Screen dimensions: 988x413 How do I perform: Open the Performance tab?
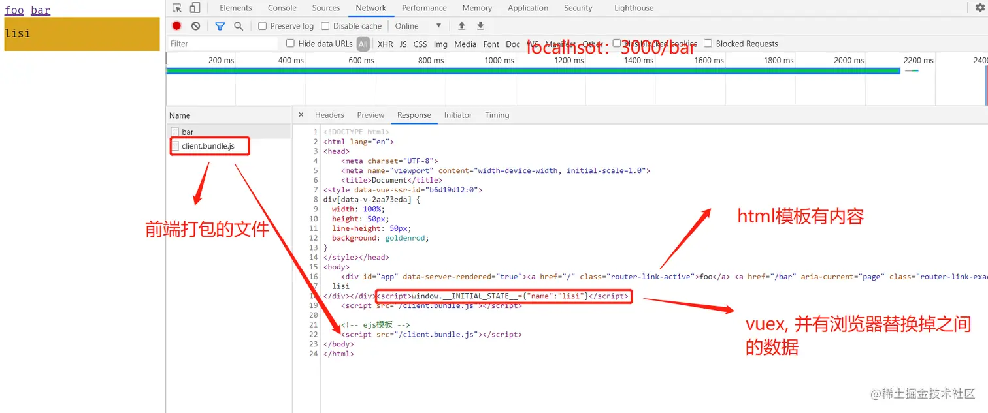(x=425, y=8)
